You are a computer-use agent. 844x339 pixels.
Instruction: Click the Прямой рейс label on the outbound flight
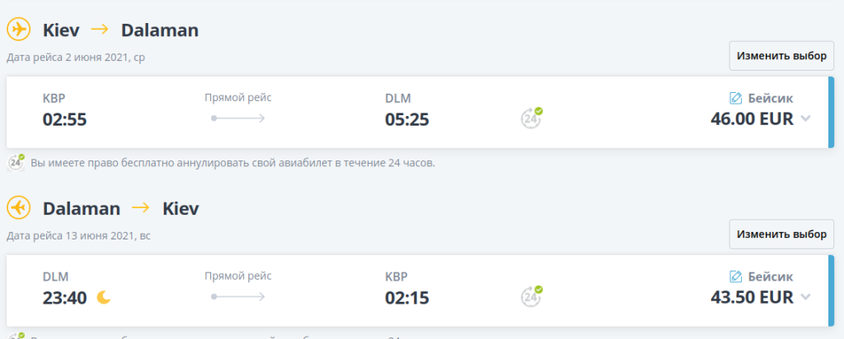tap(238, 98)
